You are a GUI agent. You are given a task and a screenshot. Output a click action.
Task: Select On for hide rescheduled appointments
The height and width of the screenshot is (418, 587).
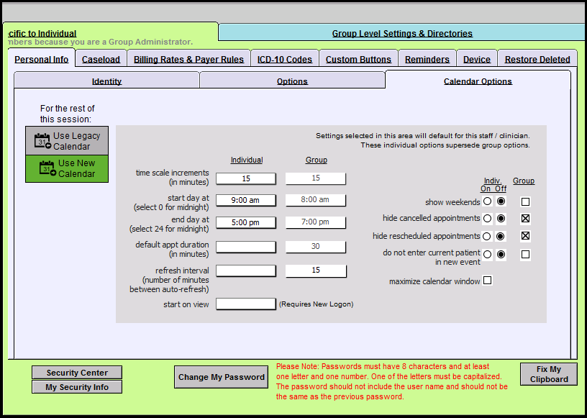coord(487,236)
